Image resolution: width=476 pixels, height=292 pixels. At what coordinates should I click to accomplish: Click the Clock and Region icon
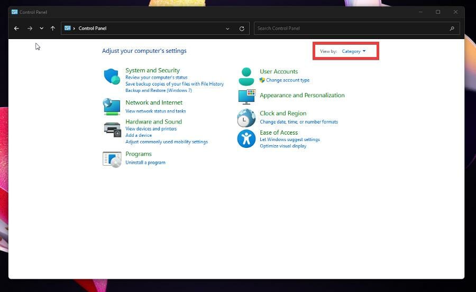point(246,118)
